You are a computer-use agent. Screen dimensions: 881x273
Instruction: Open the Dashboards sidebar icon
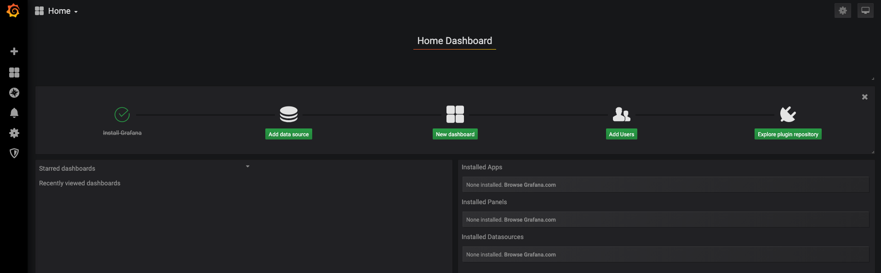pyautogui.click(x=14, y=72)
